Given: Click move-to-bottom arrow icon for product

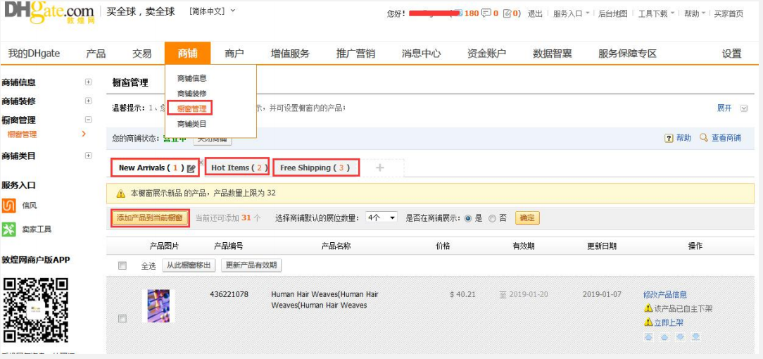Looking at the screenshot, I should click(696, 336).
